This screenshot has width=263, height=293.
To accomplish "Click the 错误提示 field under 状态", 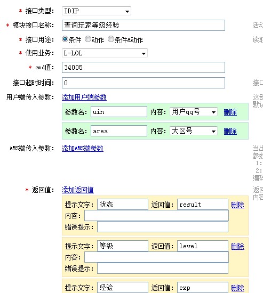I will pos(163,227).
